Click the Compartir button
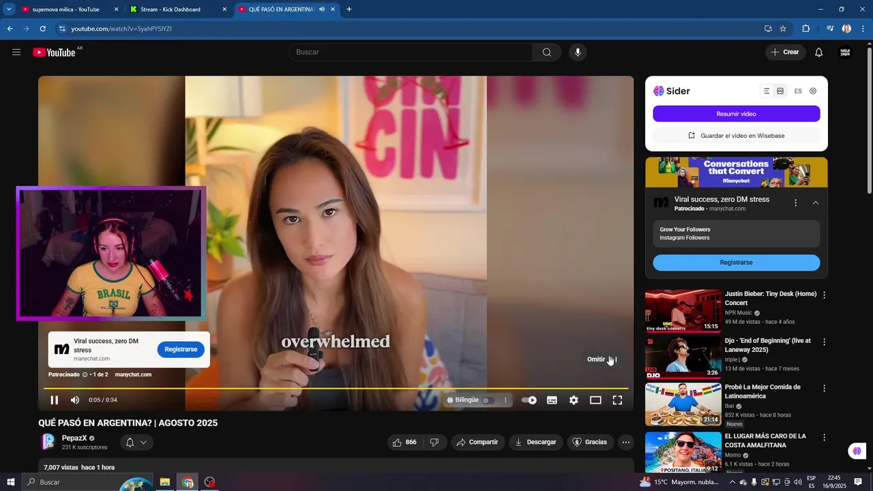 pos(477,443)
